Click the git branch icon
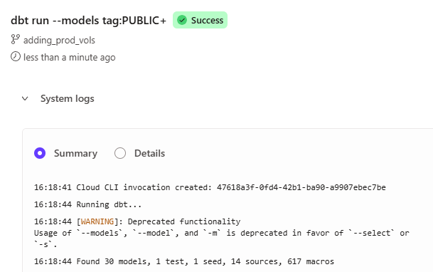Viewport: 433px width, 272px height. [15, 39]
